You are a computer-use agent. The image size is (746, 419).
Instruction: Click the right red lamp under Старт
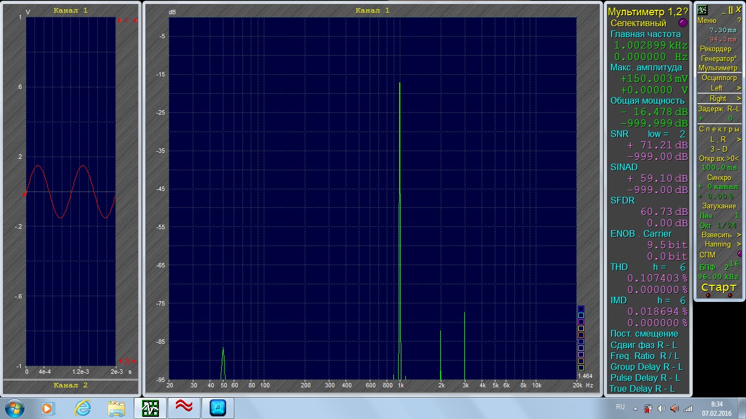(730, 296)
